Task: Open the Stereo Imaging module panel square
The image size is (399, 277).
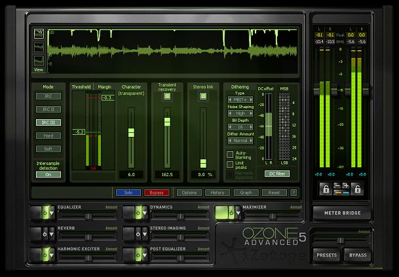Action: tap(128, 234)
